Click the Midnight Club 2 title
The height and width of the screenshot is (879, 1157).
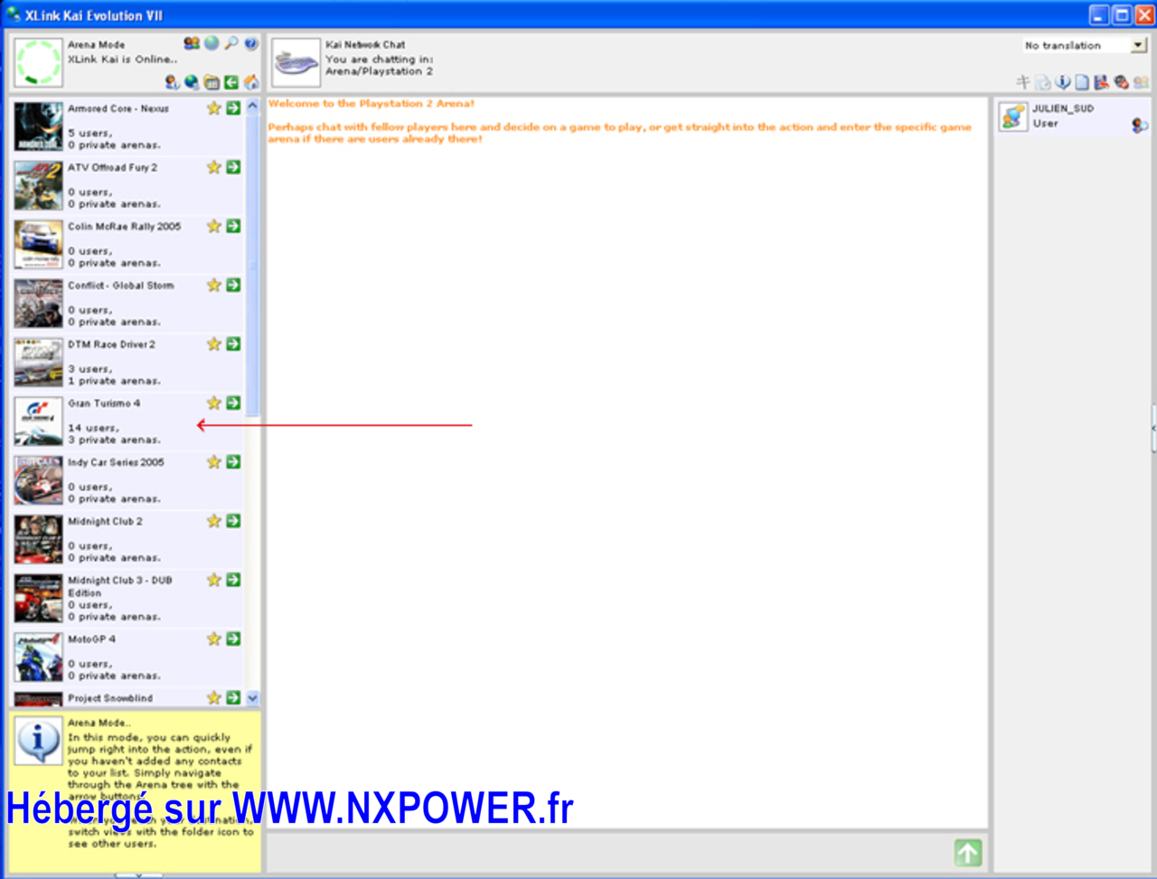point(105,521)
